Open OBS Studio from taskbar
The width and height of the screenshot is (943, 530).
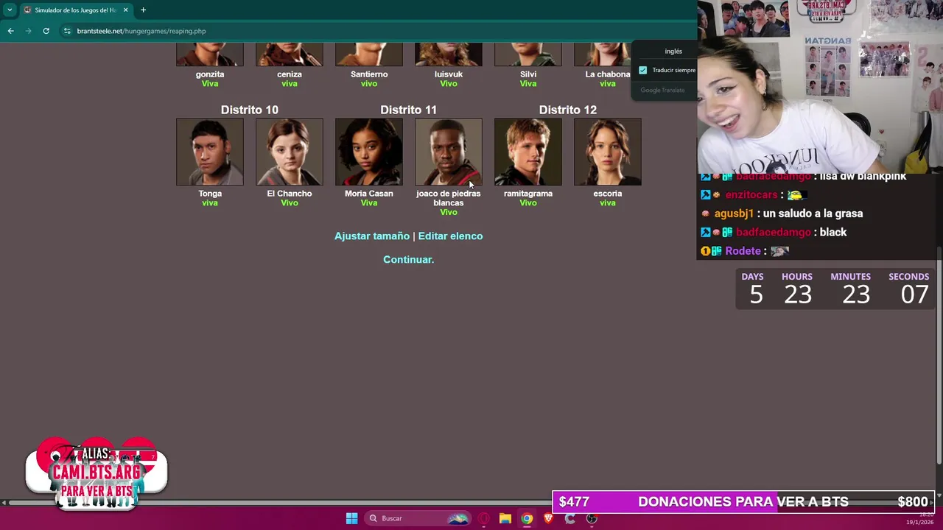tap(592, 518)
